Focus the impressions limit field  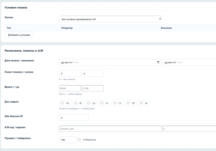[x=70, y=73]
